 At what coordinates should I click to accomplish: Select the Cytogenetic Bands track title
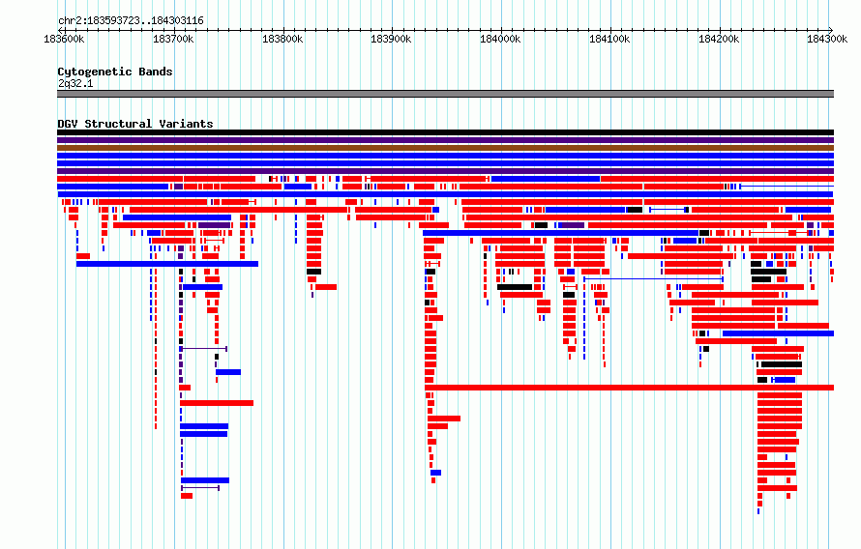[x=115, y=72]
